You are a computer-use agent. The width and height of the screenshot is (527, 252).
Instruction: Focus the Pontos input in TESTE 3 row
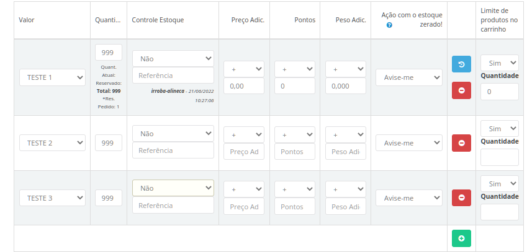coord(295,206)
